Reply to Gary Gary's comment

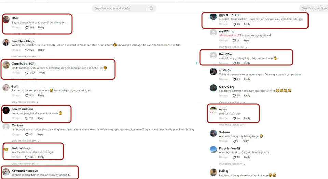pos(247,96)
